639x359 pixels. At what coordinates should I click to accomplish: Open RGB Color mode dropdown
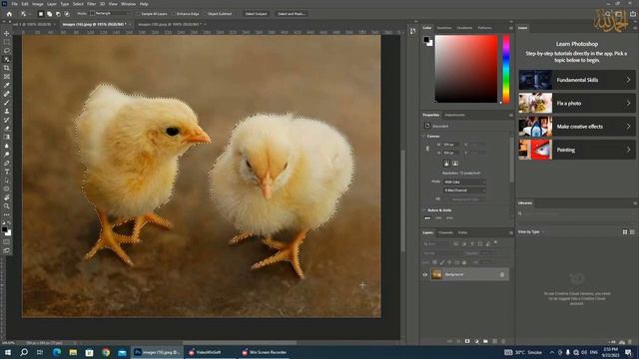[x=464, y=181]
